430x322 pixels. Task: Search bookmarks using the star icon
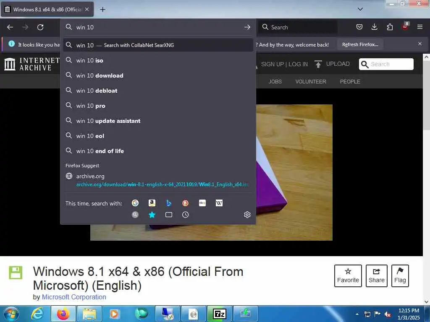pos(152,215)
